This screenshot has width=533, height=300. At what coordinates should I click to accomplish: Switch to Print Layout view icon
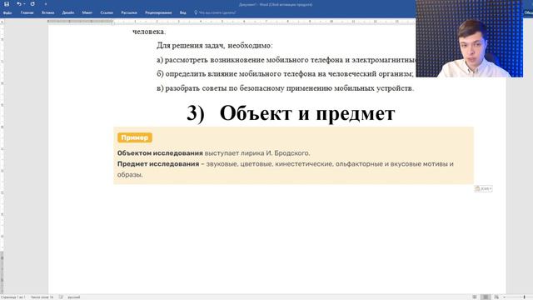click(486, 297)
